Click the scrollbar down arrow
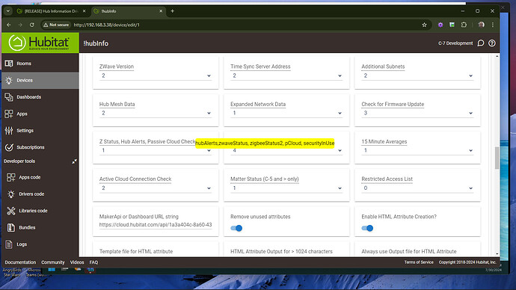Viewport: 516px width, 290px height. coord(497,254)
